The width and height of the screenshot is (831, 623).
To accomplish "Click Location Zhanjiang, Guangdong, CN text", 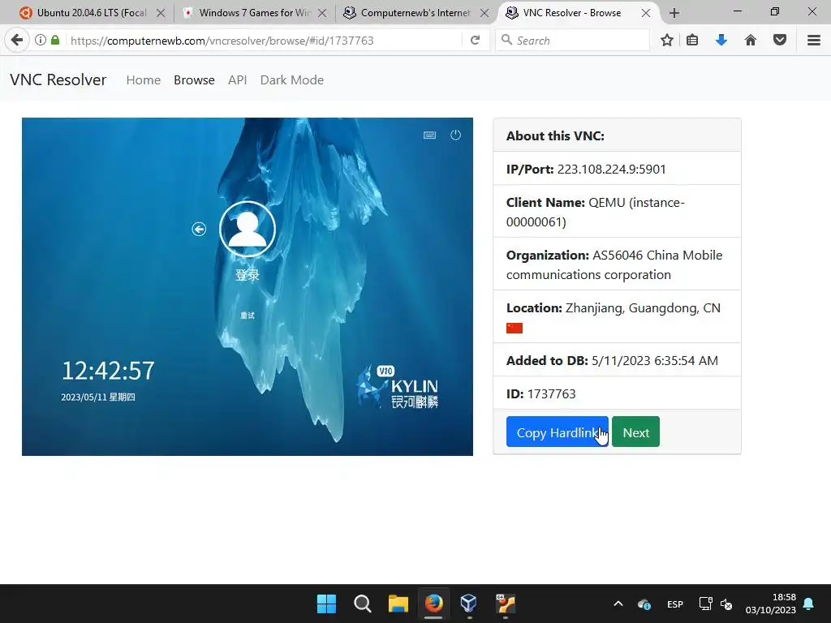I will [x=614, y=307].
